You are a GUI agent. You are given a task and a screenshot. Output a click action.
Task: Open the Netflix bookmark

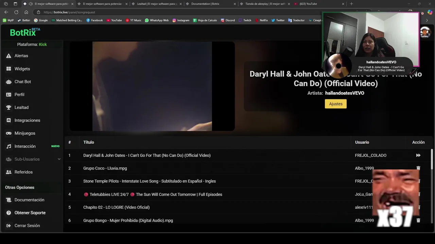[261, 20]
